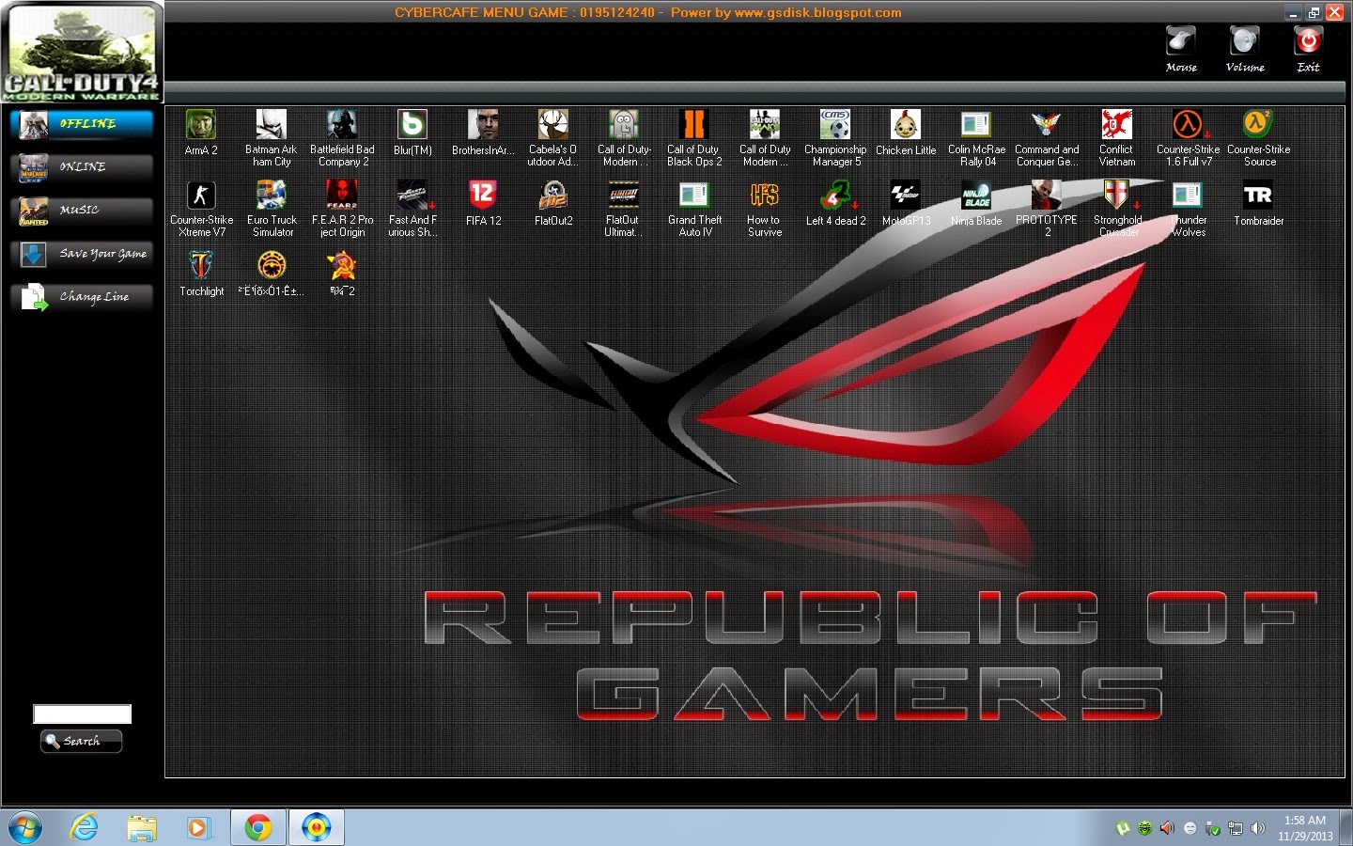Show the system clock and date
1353x846 pixels.
[1305, 828]
